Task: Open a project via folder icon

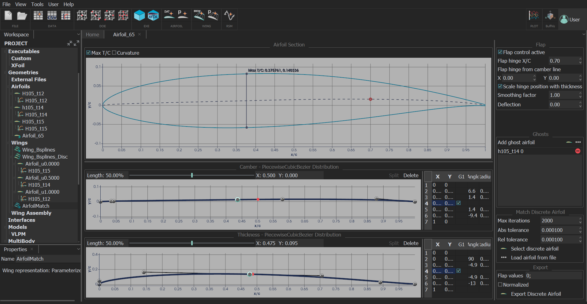Action: pos(22,15)
